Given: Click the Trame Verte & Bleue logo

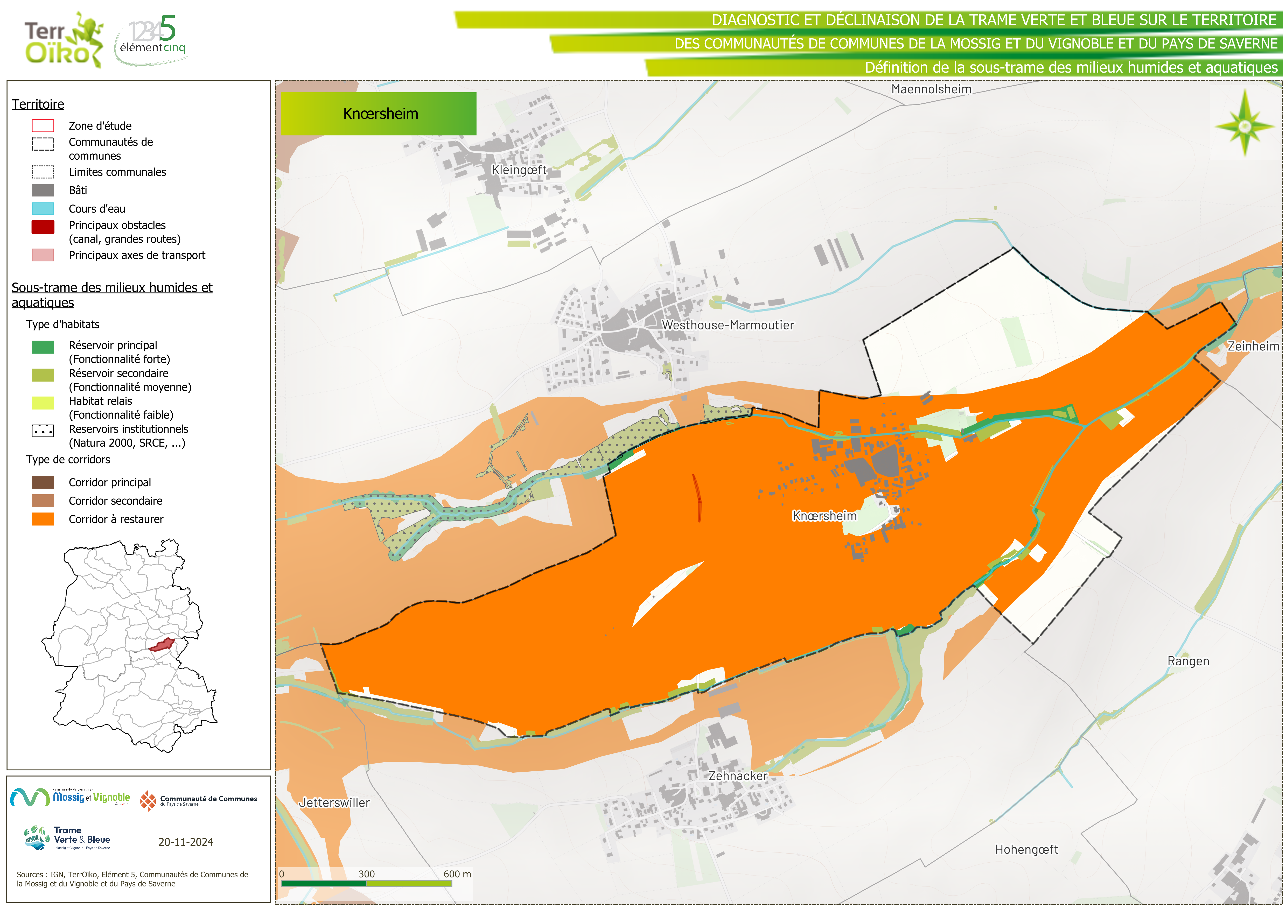Looking at the screenshot, I should (x=67, y=838).
